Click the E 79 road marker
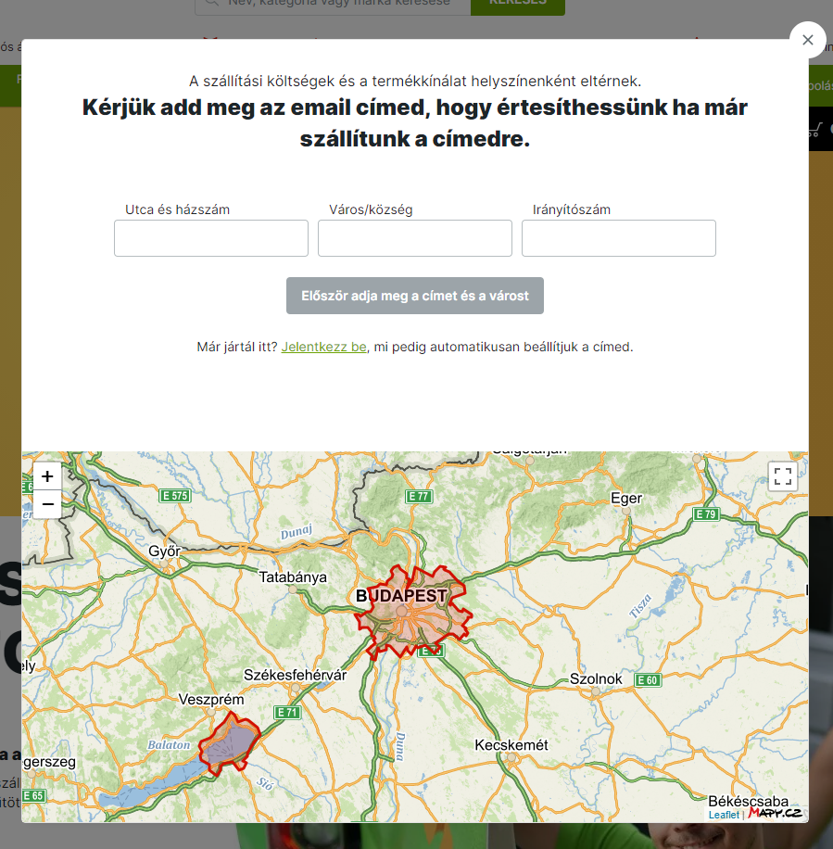The width and height of the screenshot is (833, 849). [x=706, y=513]
